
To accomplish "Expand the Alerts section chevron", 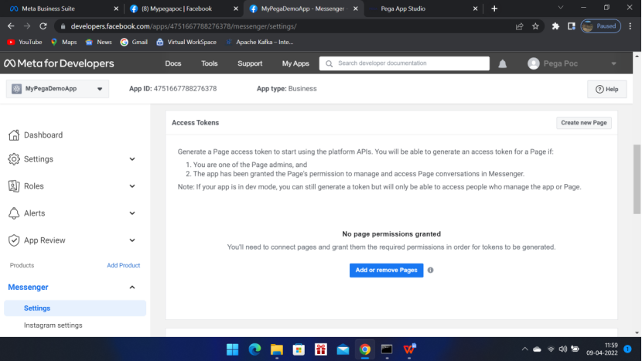I will click(132, 213).
